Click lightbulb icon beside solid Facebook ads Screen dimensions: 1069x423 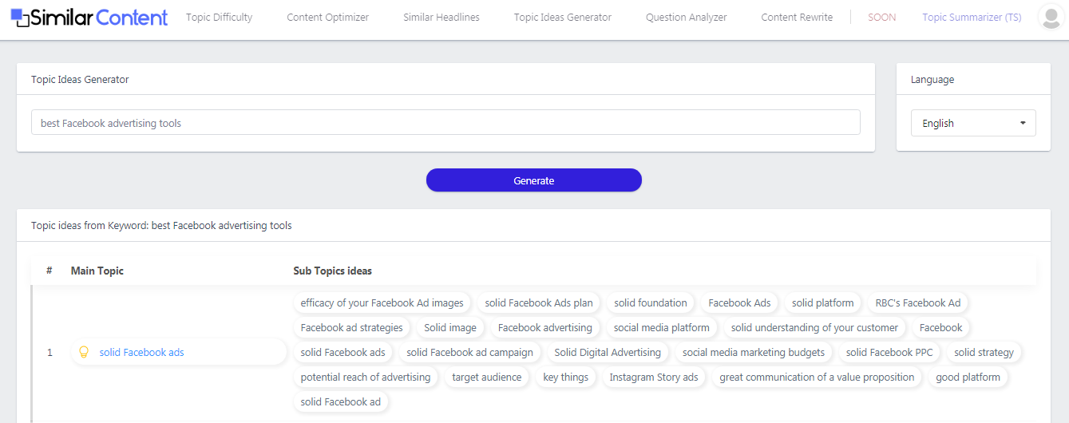pyautogui.click(x=83, y=352)
